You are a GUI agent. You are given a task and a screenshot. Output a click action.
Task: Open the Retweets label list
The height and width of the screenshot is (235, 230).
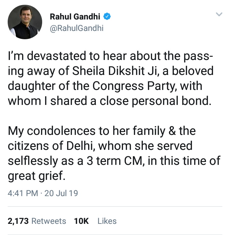coord(49,221)
